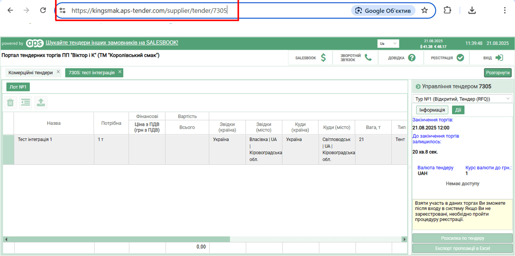Select the Інформація tab

click(432, 110)
